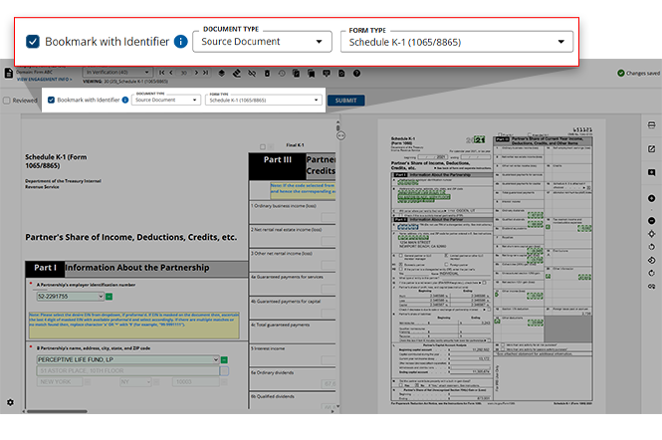Check the Reviewed checkbox
The image size is (662, 440).
coord(8,101)
